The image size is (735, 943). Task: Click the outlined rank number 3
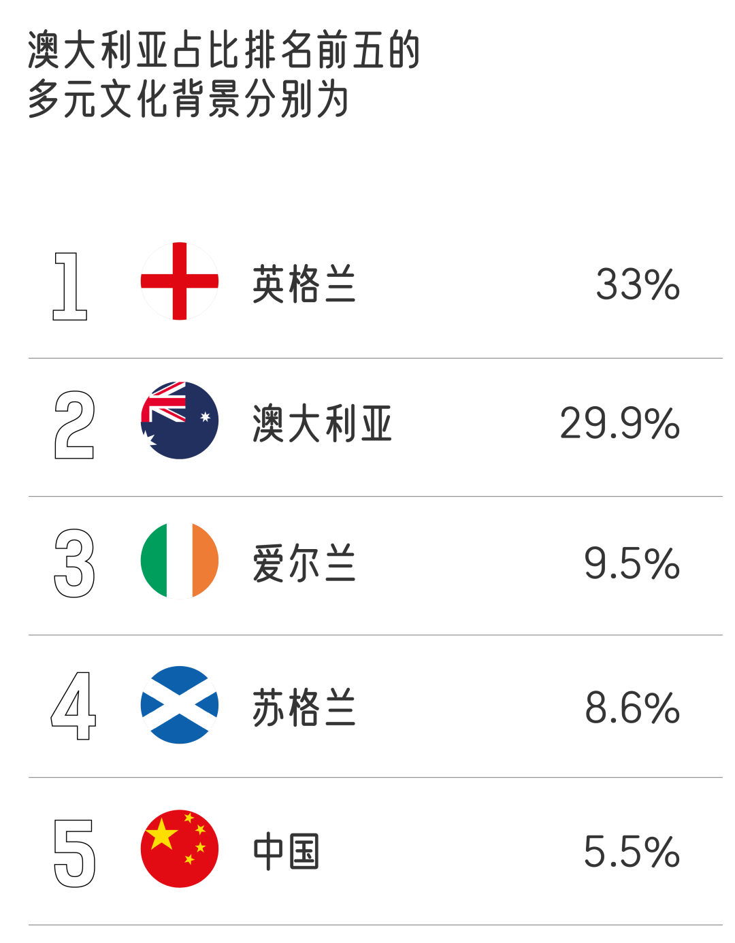click(74, 563)
